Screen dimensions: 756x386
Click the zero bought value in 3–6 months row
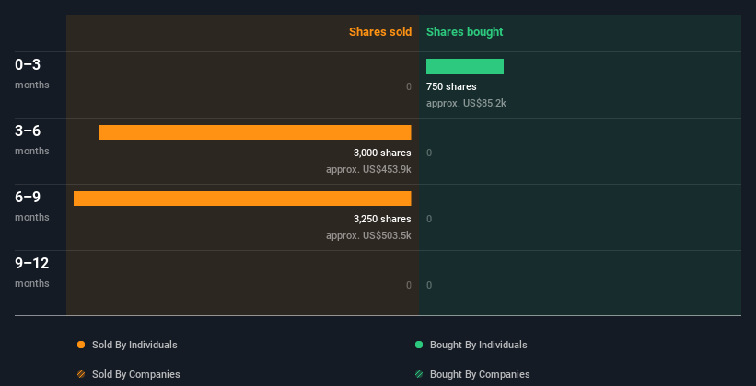(429, 153)
